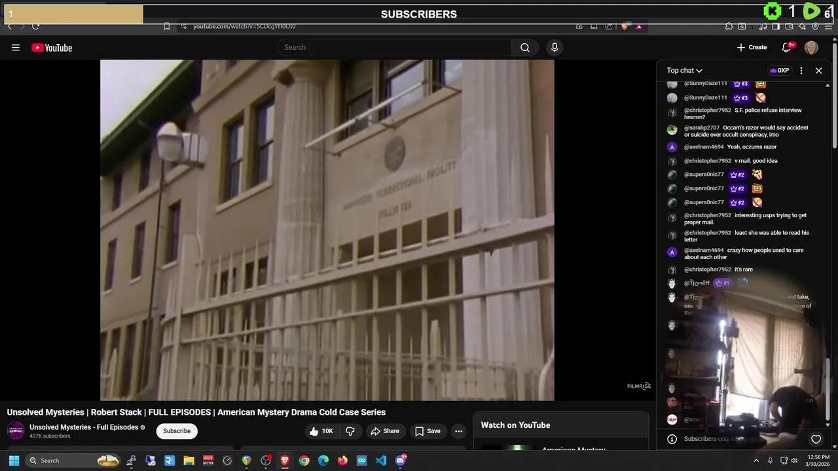Dislike the video with thumbs down
838x471 pixels.
[350, 431]
